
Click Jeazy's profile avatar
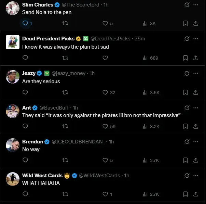(13, 77)
